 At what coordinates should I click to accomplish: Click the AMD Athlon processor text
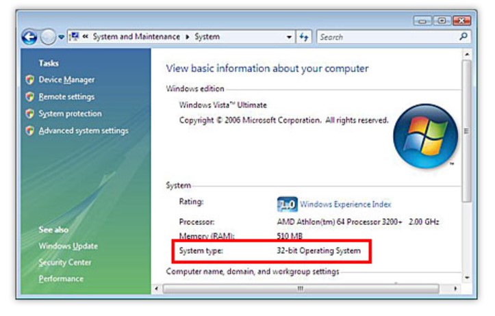[x=358, y=222]
